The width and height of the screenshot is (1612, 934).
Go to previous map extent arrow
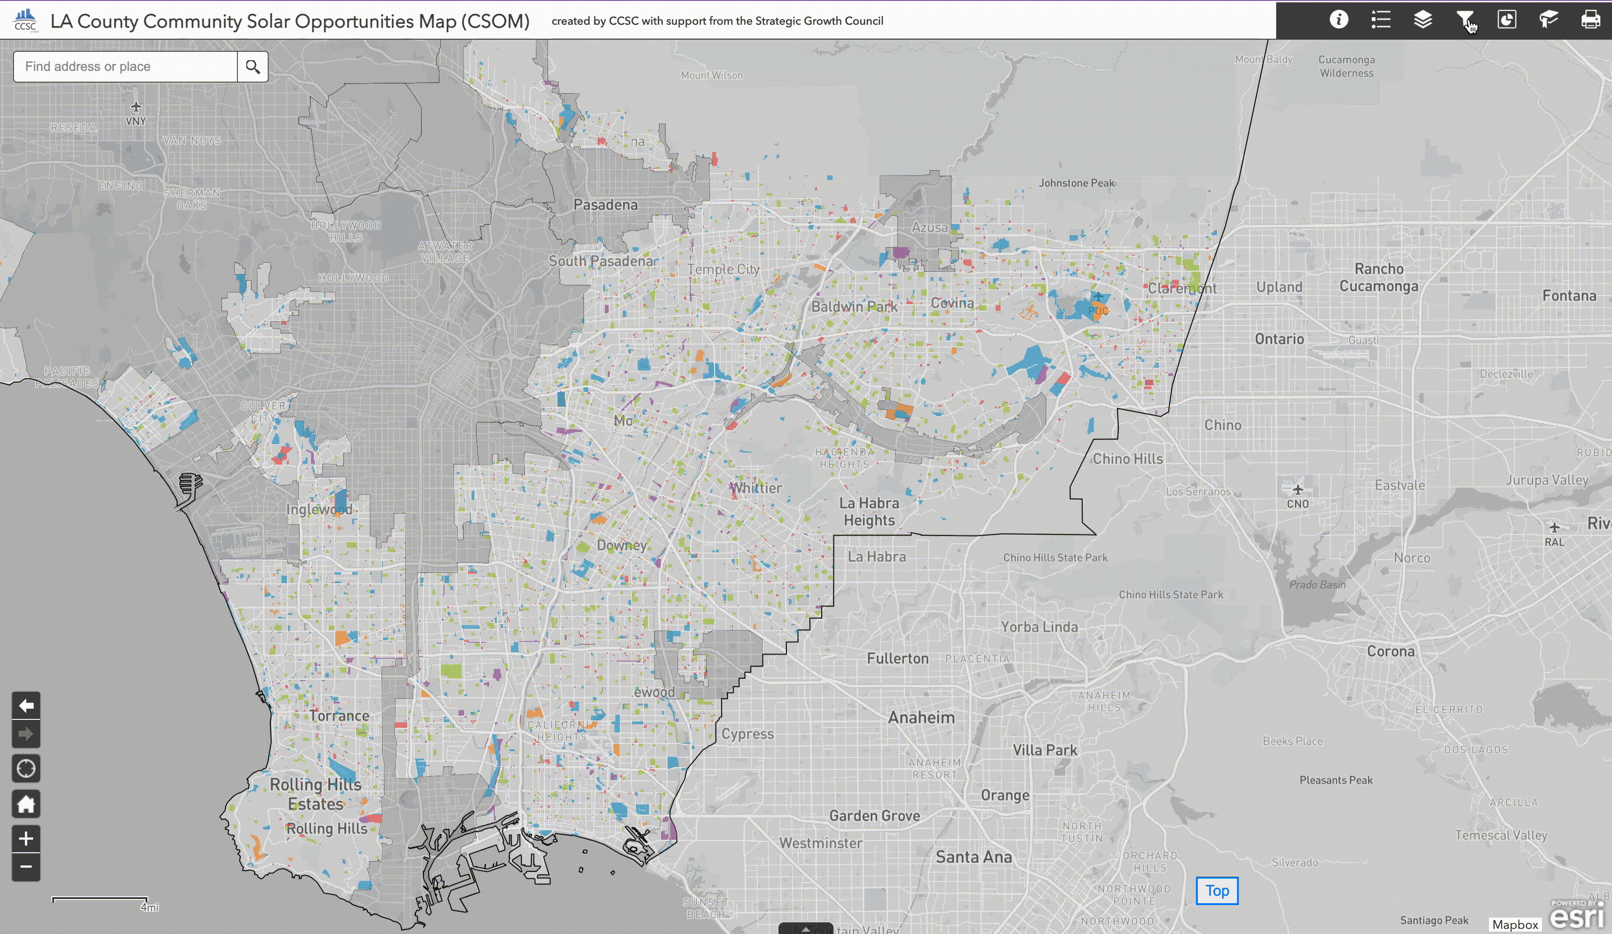pos(26,705)
